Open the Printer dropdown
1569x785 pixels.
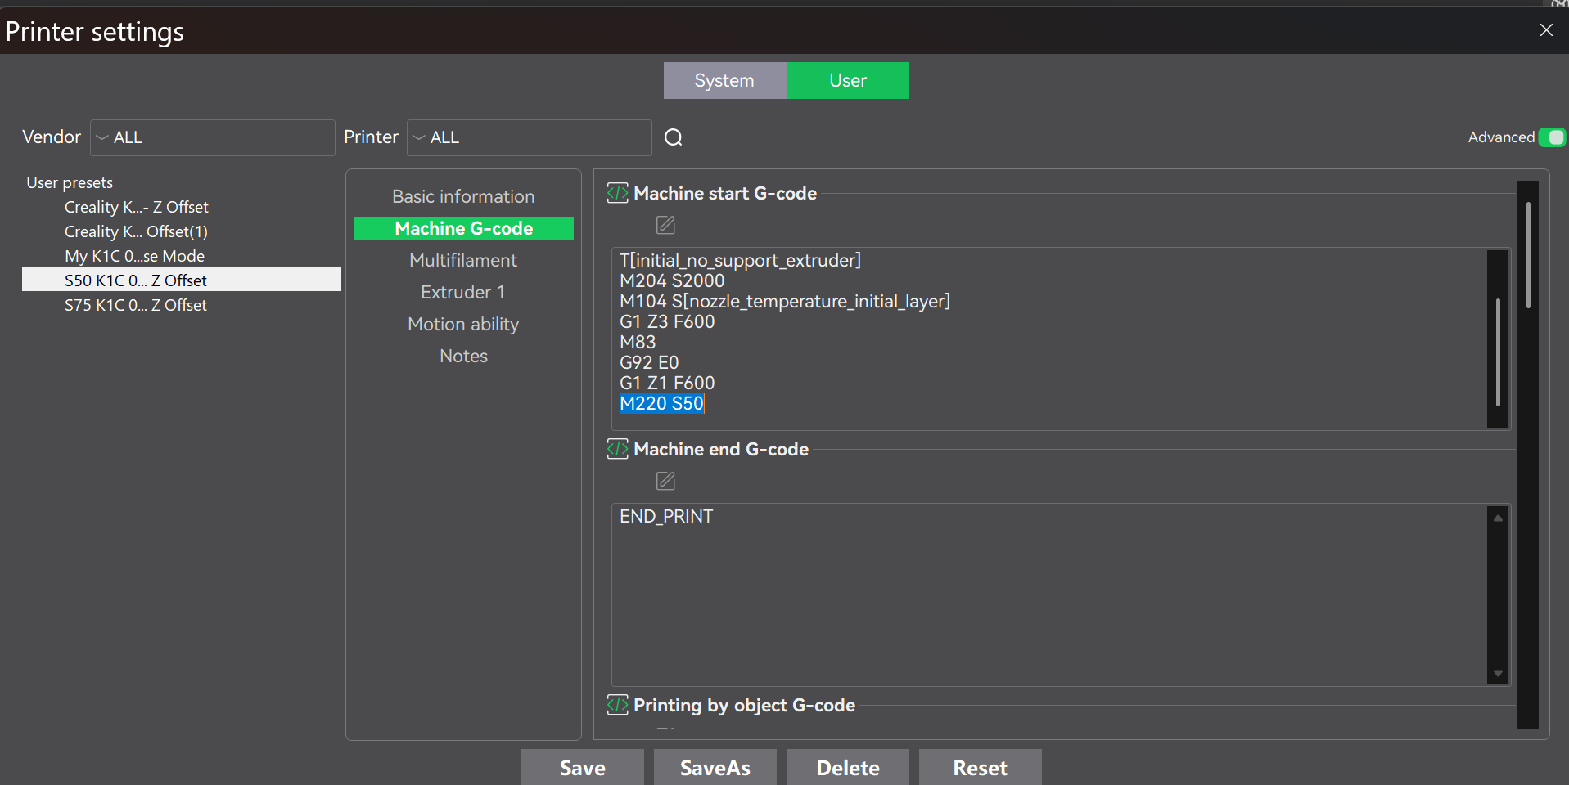[x=529, y=137]
